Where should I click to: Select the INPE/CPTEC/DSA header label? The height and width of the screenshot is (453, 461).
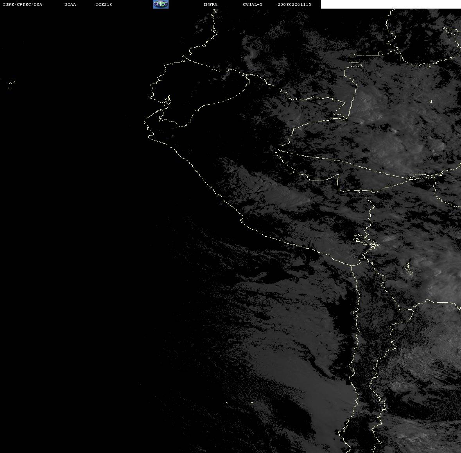coord(22,4)
